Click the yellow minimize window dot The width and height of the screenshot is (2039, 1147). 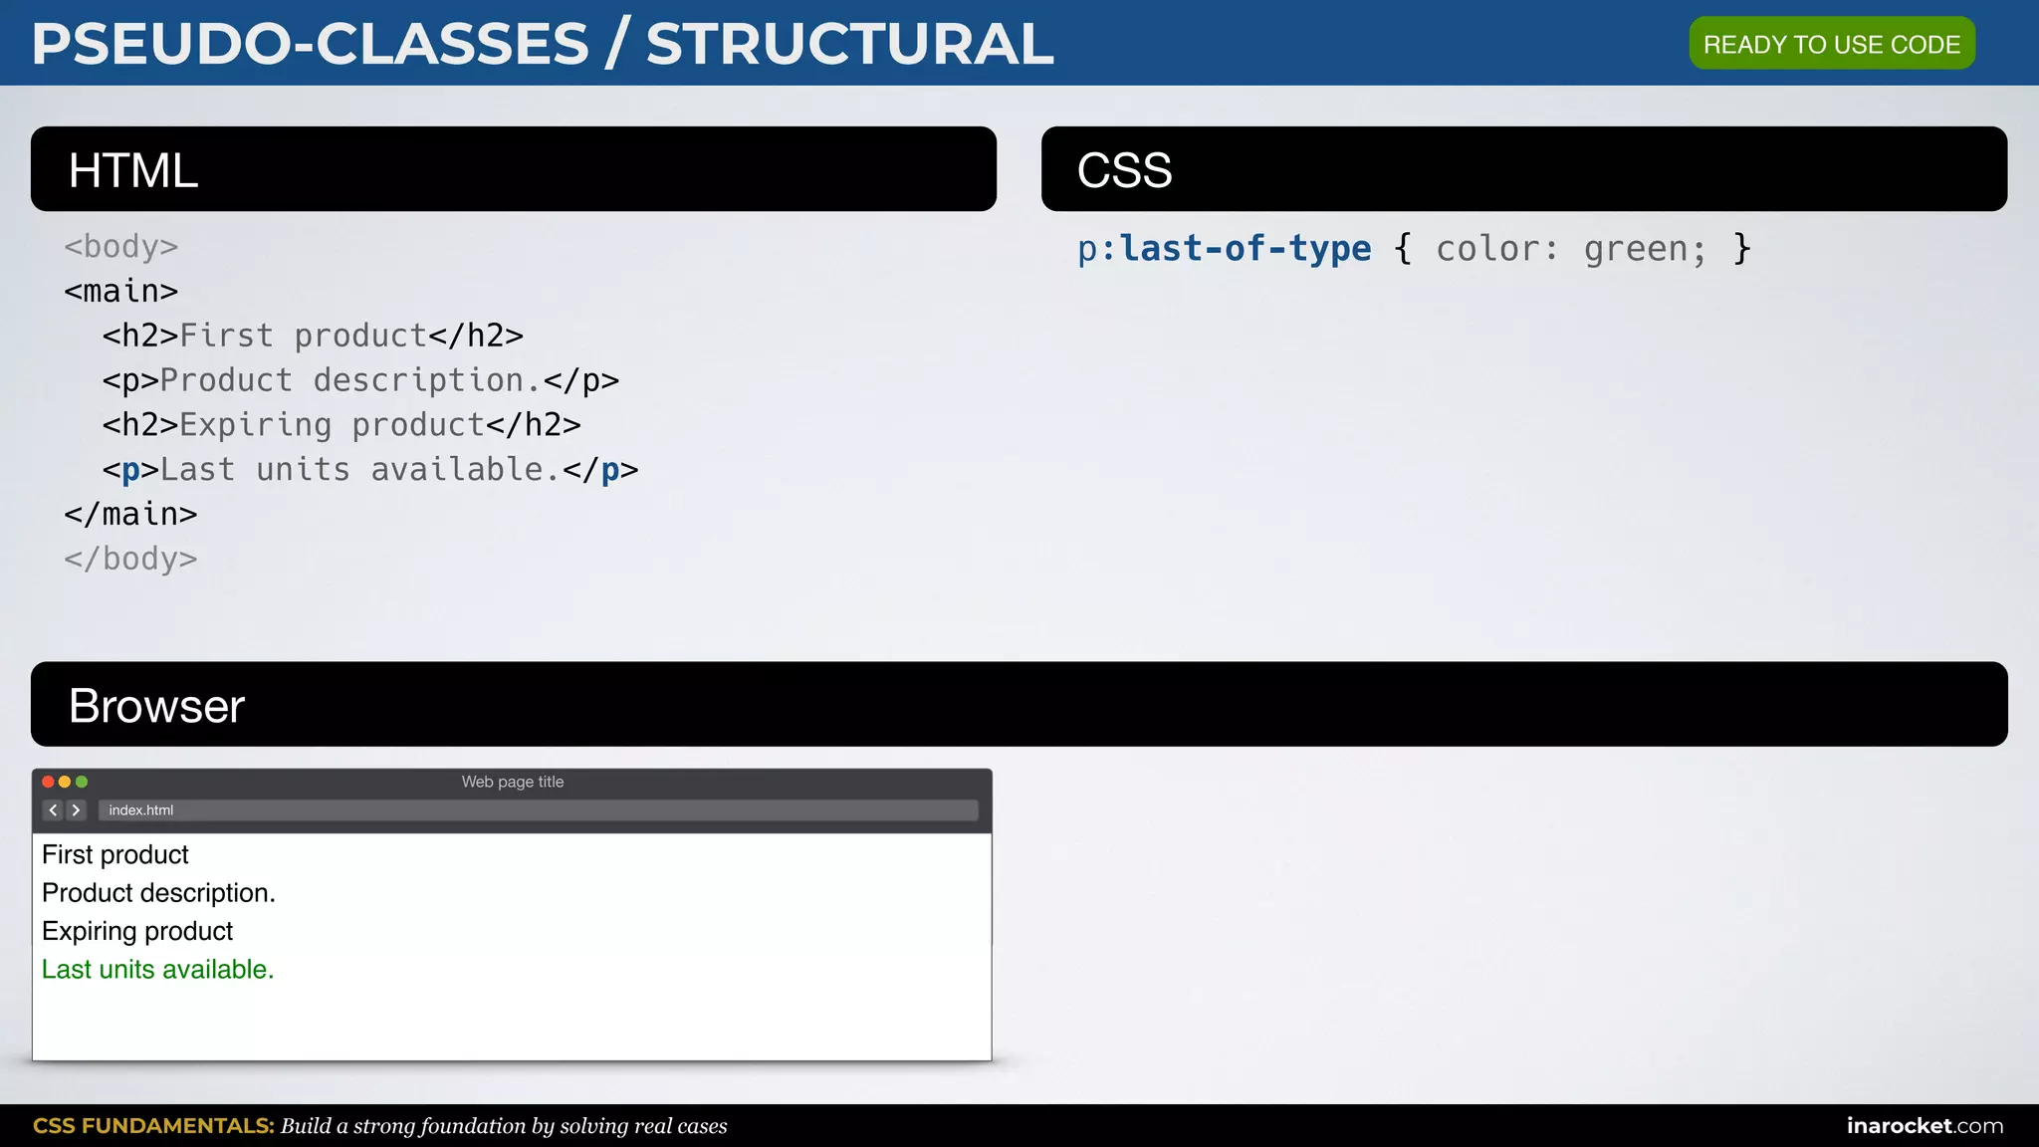(x=65, y=782)
